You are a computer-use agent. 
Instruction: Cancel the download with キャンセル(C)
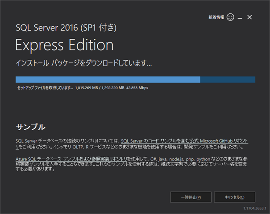point(235,197)
